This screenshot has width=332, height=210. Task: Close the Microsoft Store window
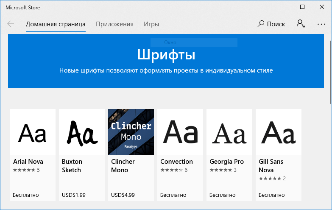(x=322, y=7)
